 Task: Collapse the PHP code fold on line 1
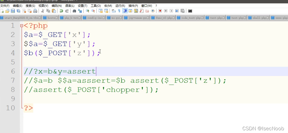click(x=22, y=26)
